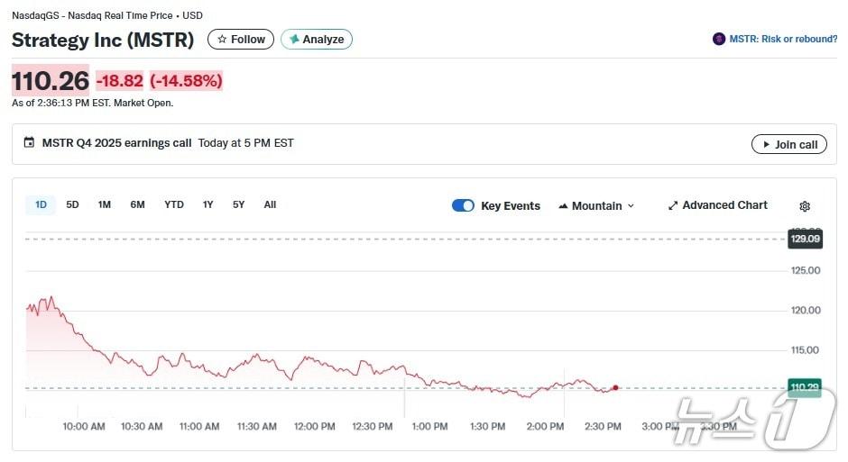Switch to the 5D time range
848x462 pixels.
pyautogui.click(x=72, y=205)
